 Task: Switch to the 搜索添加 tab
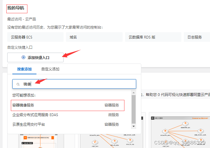(24, 69)
